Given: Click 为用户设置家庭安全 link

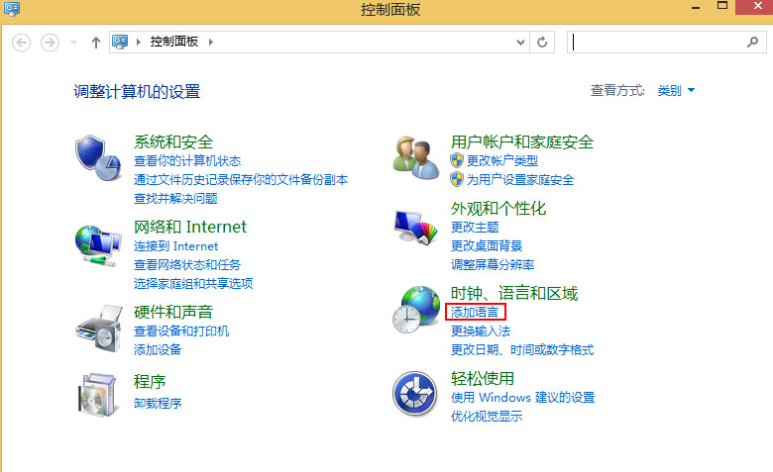Looking at the screenshot, I should [x=520, y=180].
